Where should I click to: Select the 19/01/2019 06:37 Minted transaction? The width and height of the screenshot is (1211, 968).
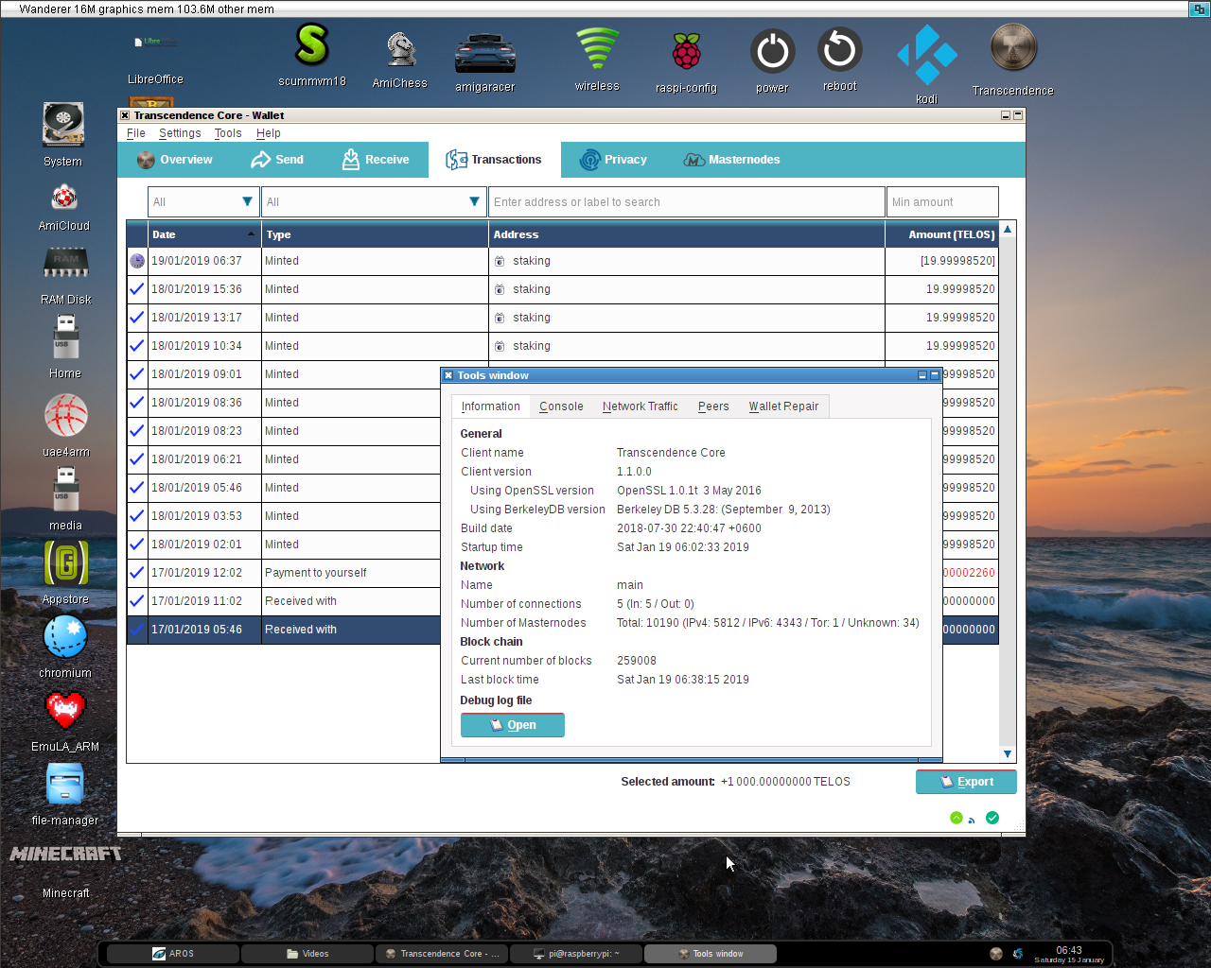pos(562,261)
